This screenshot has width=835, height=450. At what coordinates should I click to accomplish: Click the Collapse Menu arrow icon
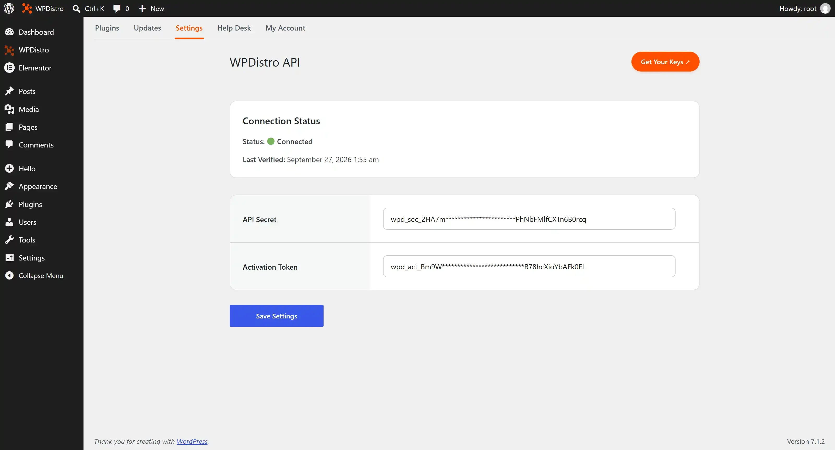pos(9,275)
